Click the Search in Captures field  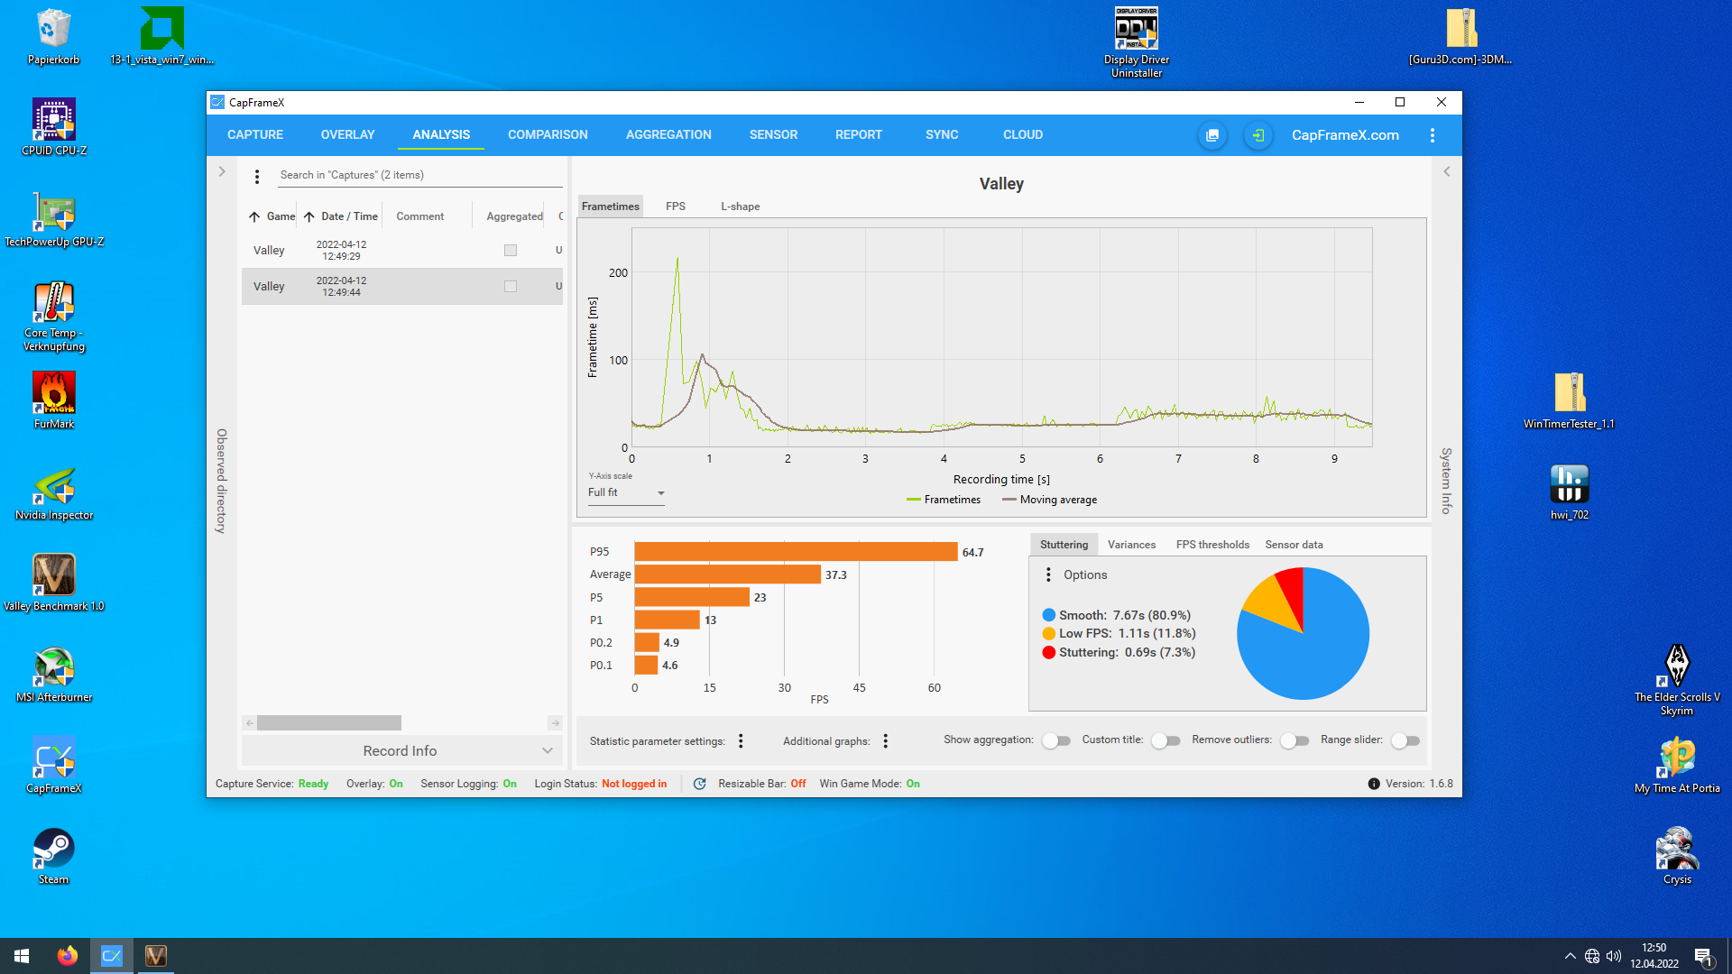click(x=419, y=175)
